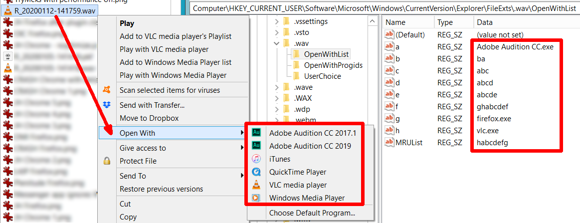580x223 pixels.
Task: Click the padlock icon beside Protect File
Action: [x=107, y=161]
